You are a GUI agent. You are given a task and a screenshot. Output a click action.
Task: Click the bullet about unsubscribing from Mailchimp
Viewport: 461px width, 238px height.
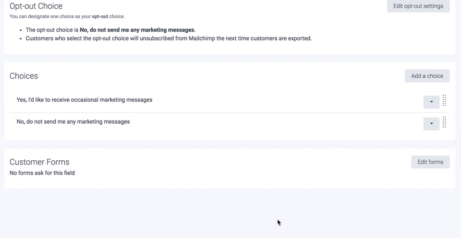pyautogui.click(x=169, y=38)
